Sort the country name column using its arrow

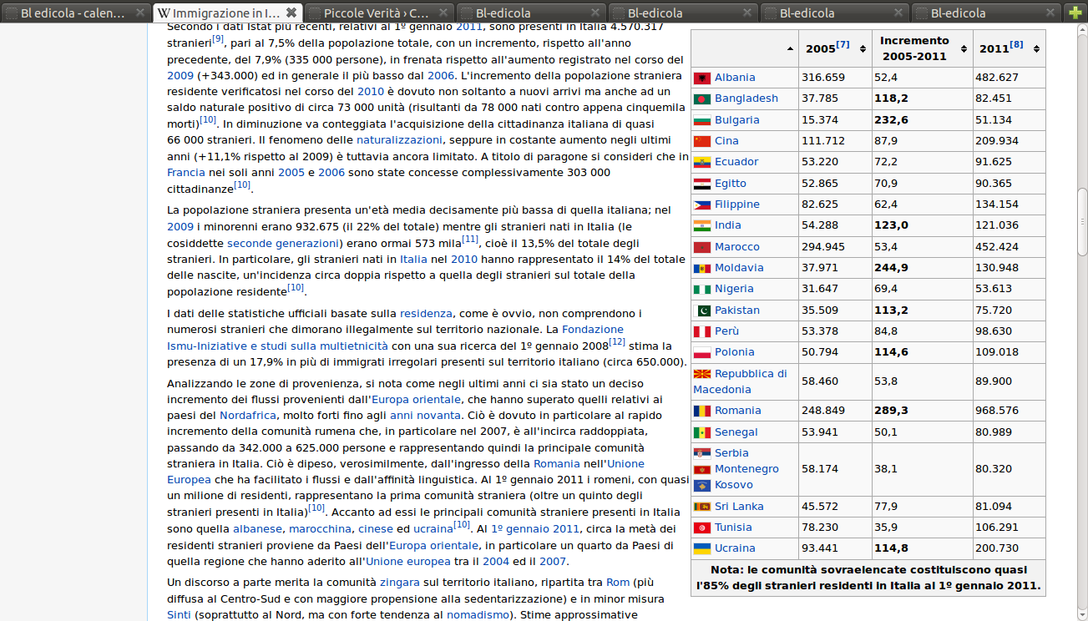click(790, 49)
